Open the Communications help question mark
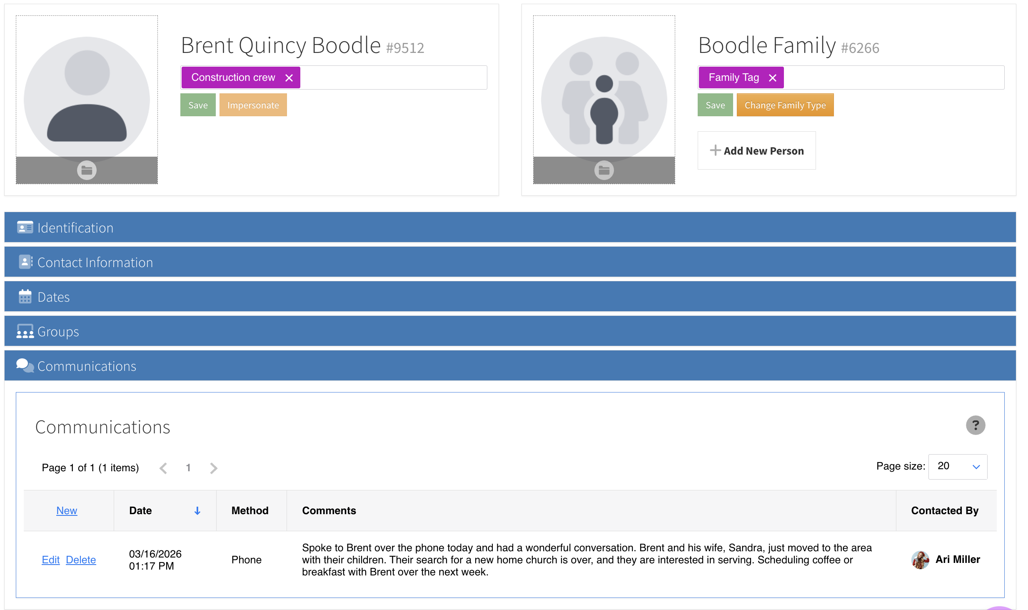1028x610 pixels. (976, 425)
